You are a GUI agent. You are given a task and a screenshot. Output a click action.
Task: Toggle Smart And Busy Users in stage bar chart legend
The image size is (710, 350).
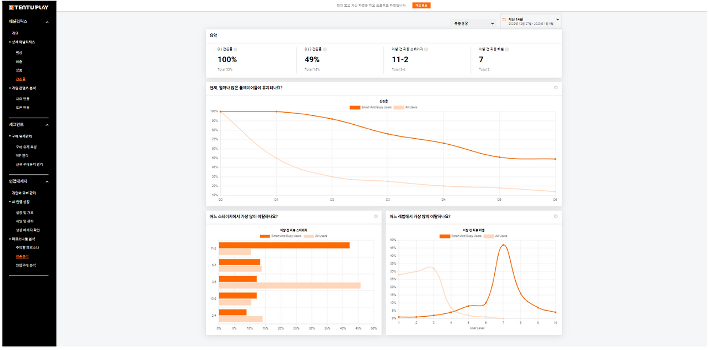pos(281,236)
